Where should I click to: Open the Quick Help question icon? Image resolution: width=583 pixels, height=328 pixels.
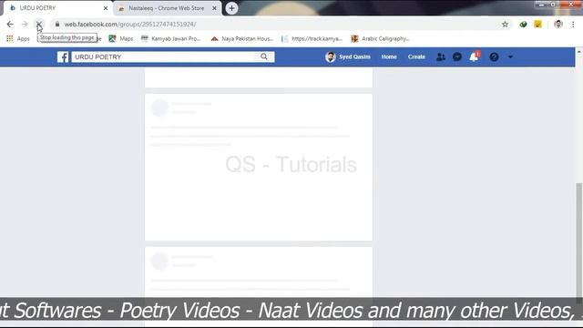[494, 56]
